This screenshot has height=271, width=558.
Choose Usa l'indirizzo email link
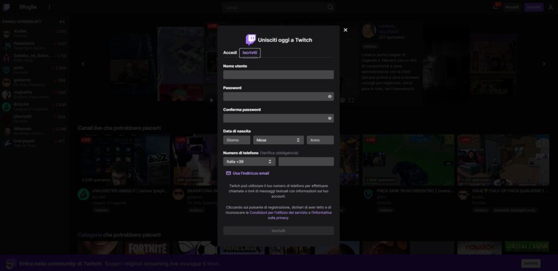pos(251,174)
